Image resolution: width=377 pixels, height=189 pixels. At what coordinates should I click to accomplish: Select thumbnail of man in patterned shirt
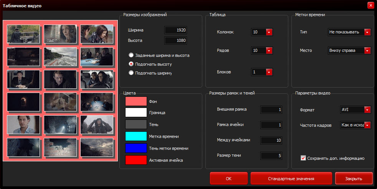(23, 124)
